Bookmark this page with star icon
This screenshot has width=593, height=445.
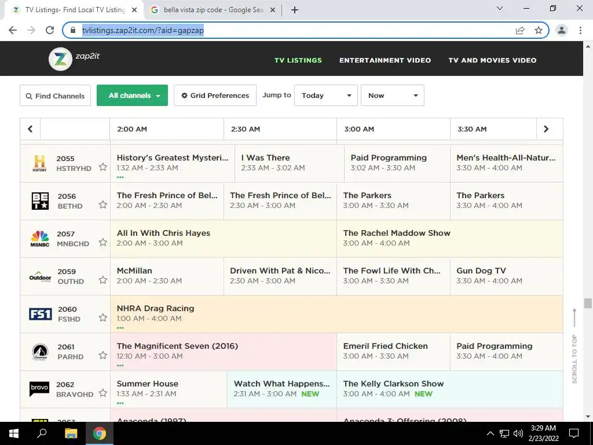coord(539,30)
